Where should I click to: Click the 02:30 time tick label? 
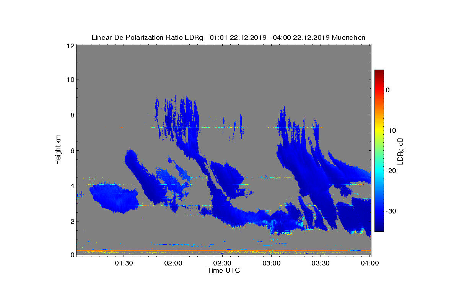(x=222, y=263)
